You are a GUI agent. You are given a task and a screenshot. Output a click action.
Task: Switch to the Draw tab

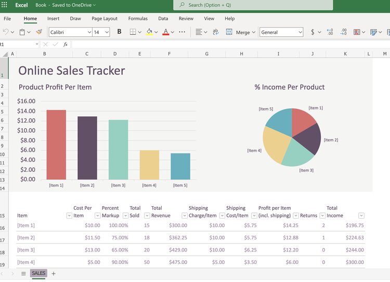(75, 19)
